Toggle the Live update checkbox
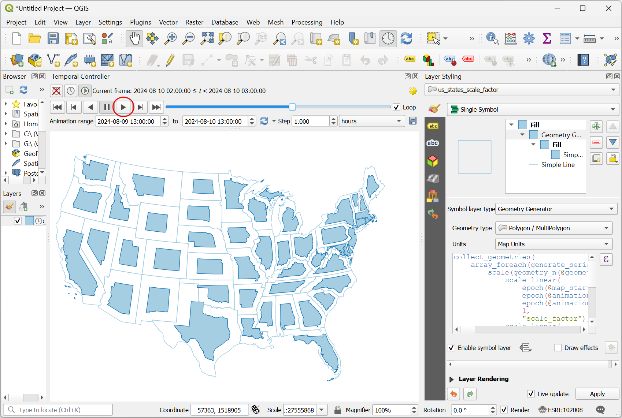 pyautogui.click(x=531, y=394)
